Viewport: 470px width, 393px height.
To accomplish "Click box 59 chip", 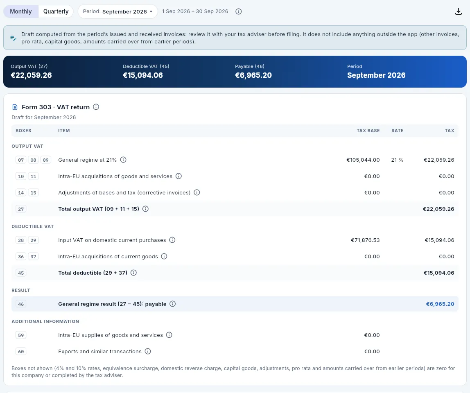I will point(21,335).
